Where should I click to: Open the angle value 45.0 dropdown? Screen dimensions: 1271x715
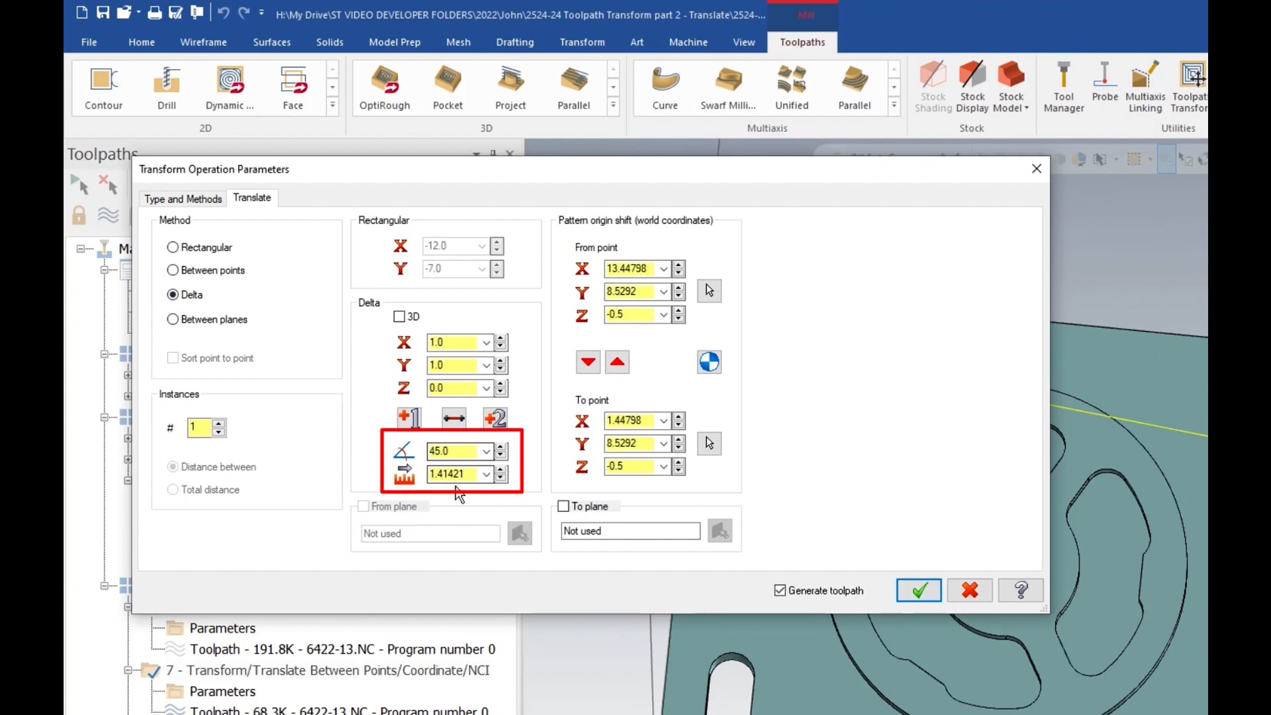pos(485,450)
